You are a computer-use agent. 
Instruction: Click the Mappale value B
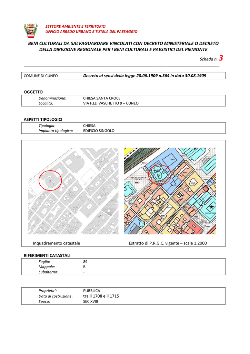pos(84,267)
